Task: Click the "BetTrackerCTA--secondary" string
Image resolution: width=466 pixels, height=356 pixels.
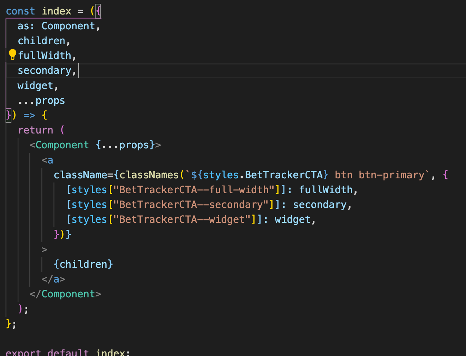Action: tap(191, 205)
